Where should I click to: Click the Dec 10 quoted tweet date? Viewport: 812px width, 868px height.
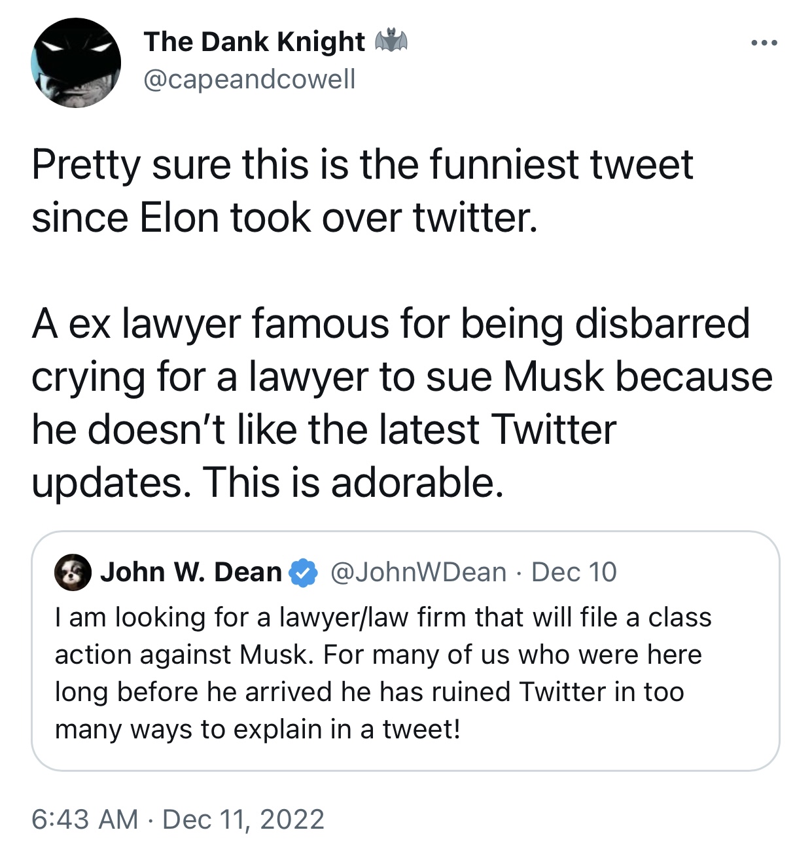[x=574, y=572]
